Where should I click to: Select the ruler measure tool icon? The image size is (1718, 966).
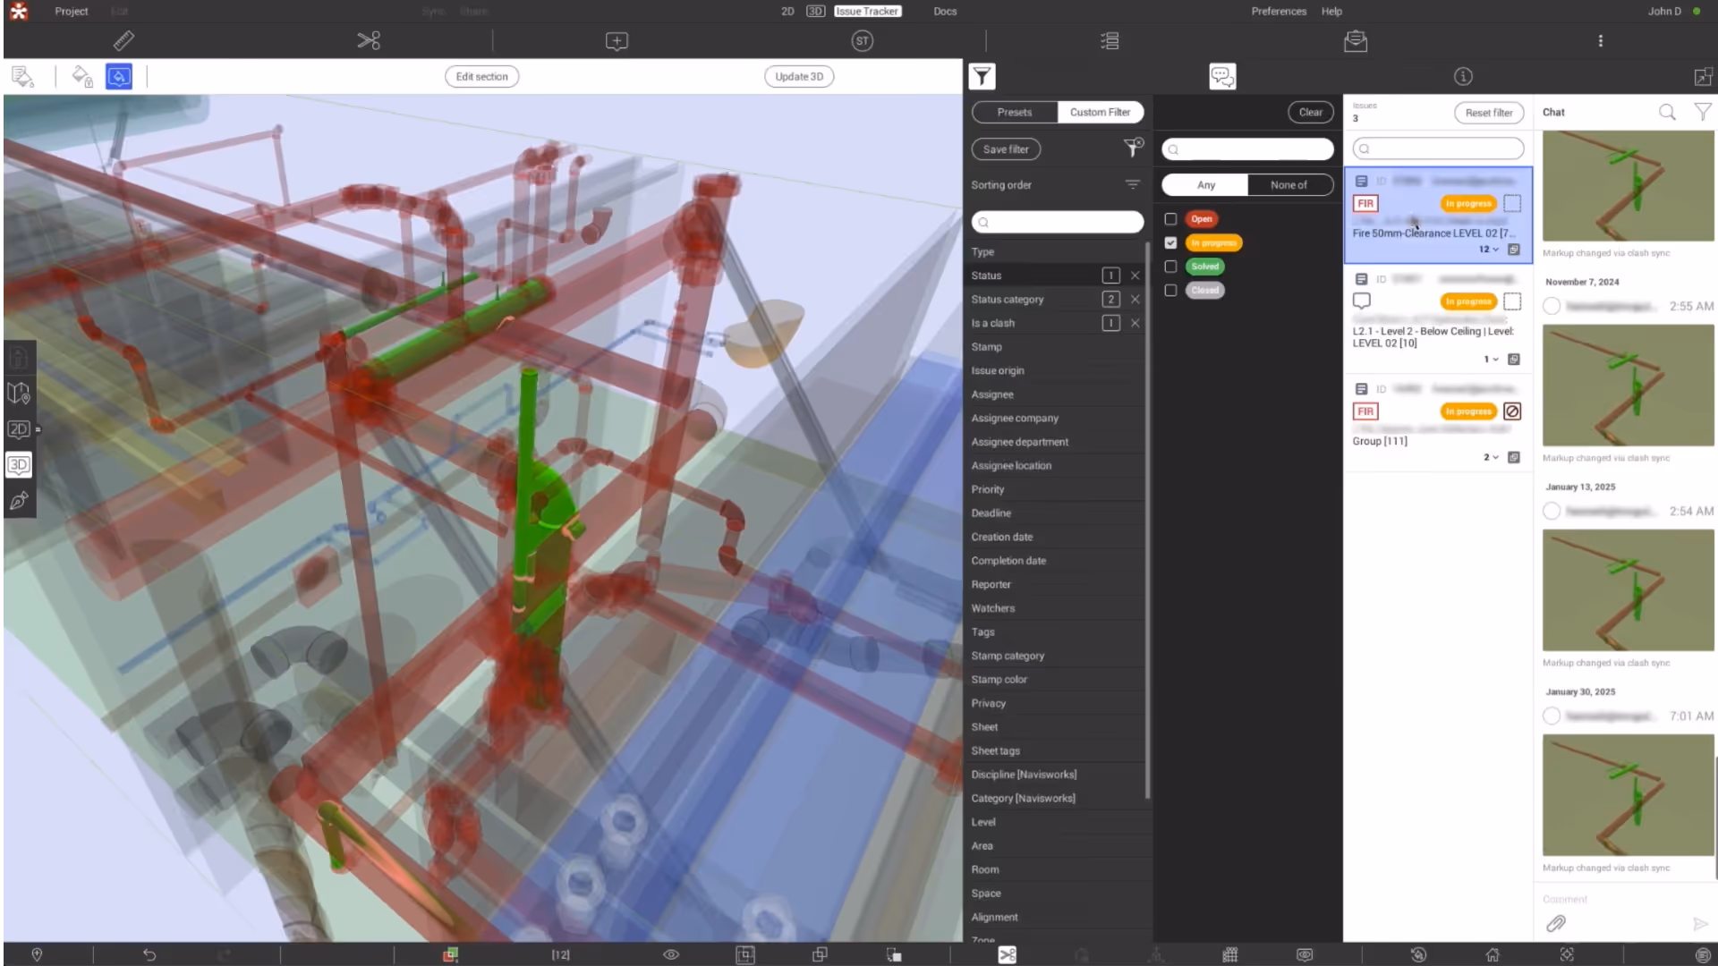(123, 41)
